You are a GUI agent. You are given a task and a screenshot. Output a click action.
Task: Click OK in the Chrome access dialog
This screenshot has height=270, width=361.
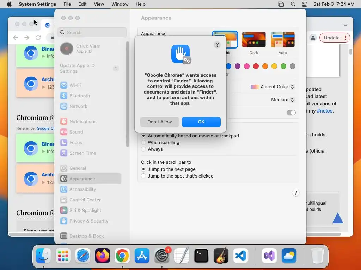tap(201, 122)
